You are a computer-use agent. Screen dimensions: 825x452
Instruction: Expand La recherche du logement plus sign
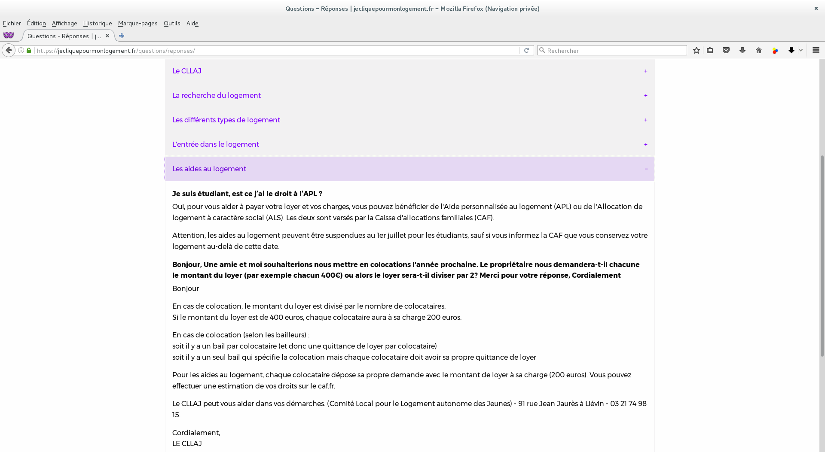click(646, 95)
